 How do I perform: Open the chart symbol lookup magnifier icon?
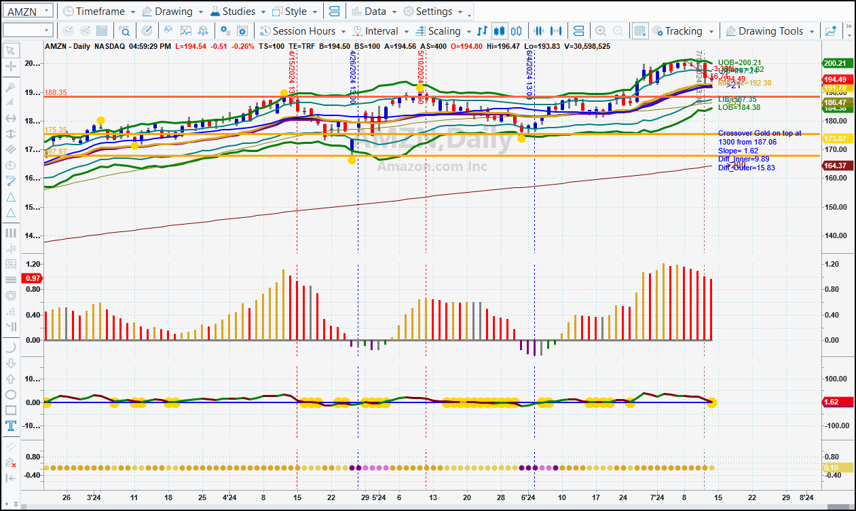[125, 31]
